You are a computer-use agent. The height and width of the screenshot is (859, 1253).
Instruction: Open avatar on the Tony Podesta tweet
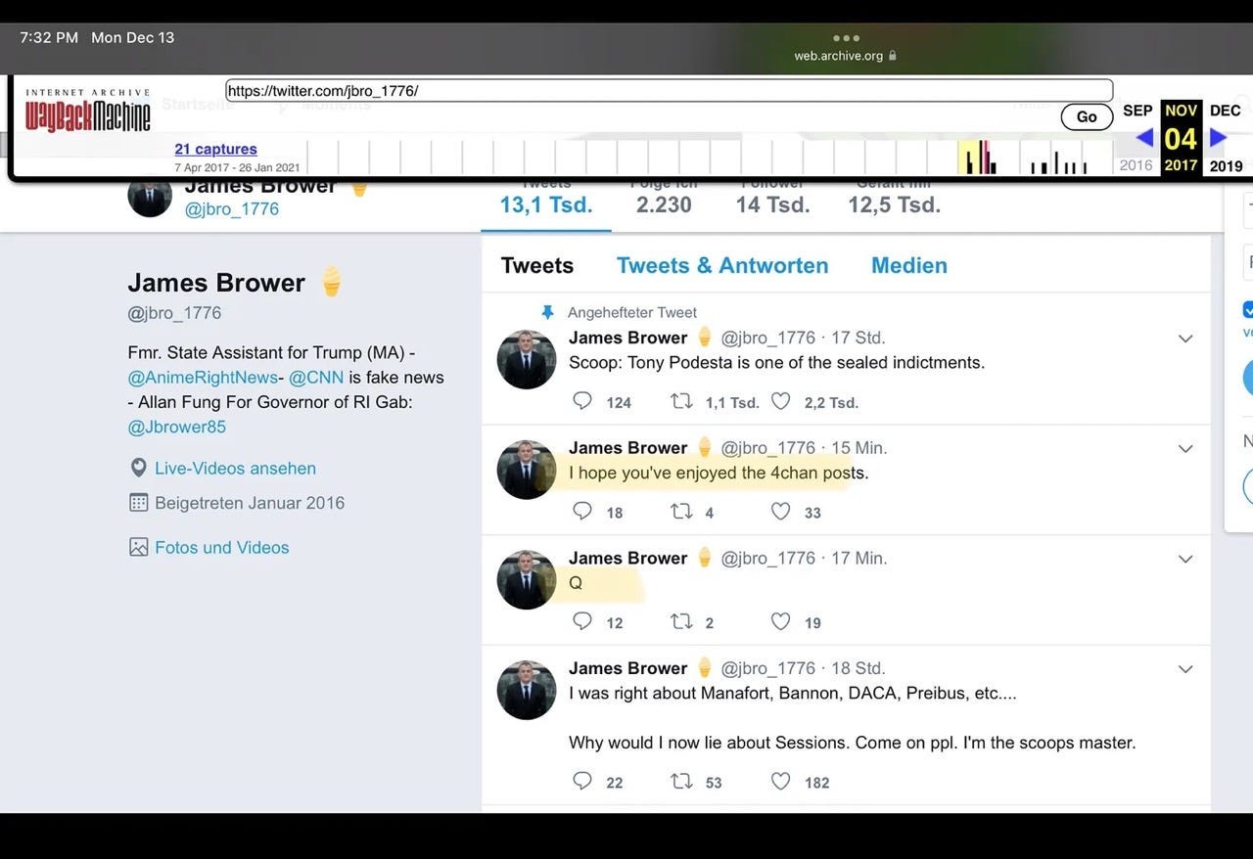click(x=527, y=359)
